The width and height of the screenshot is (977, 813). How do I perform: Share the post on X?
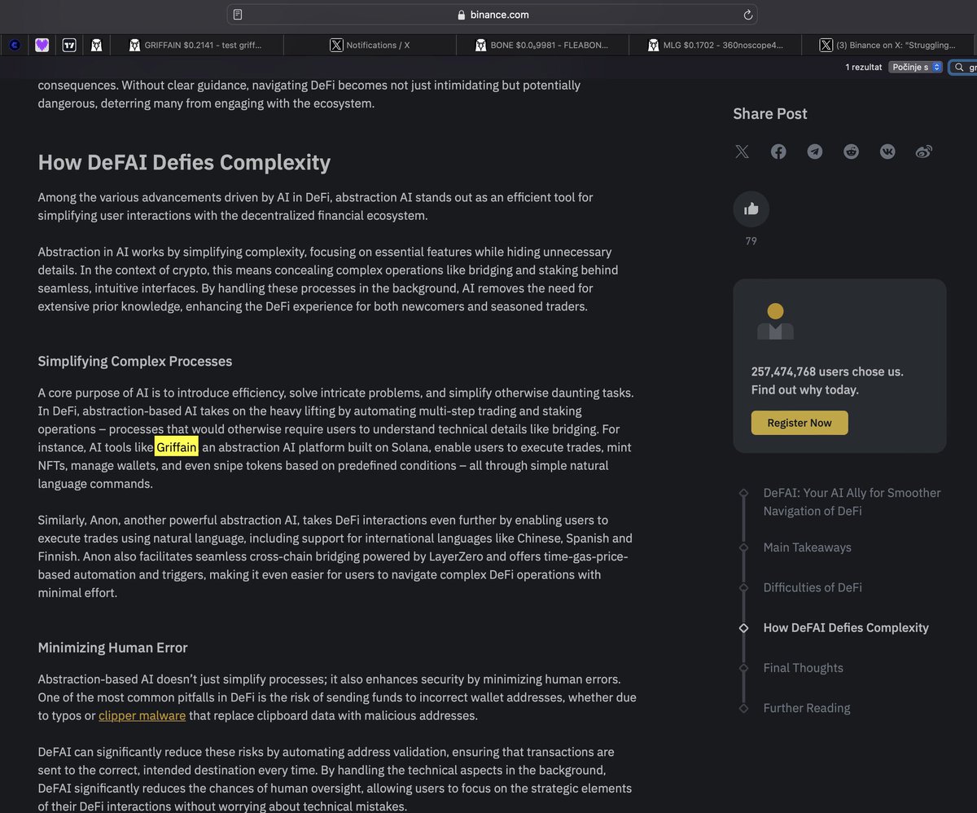click(742, 152)
